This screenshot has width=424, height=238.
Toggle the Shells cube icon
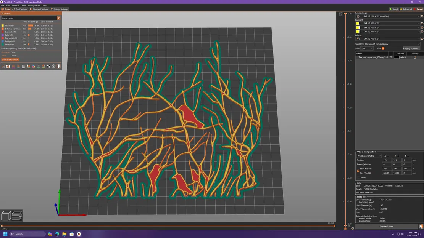click(x=53, y=66)
